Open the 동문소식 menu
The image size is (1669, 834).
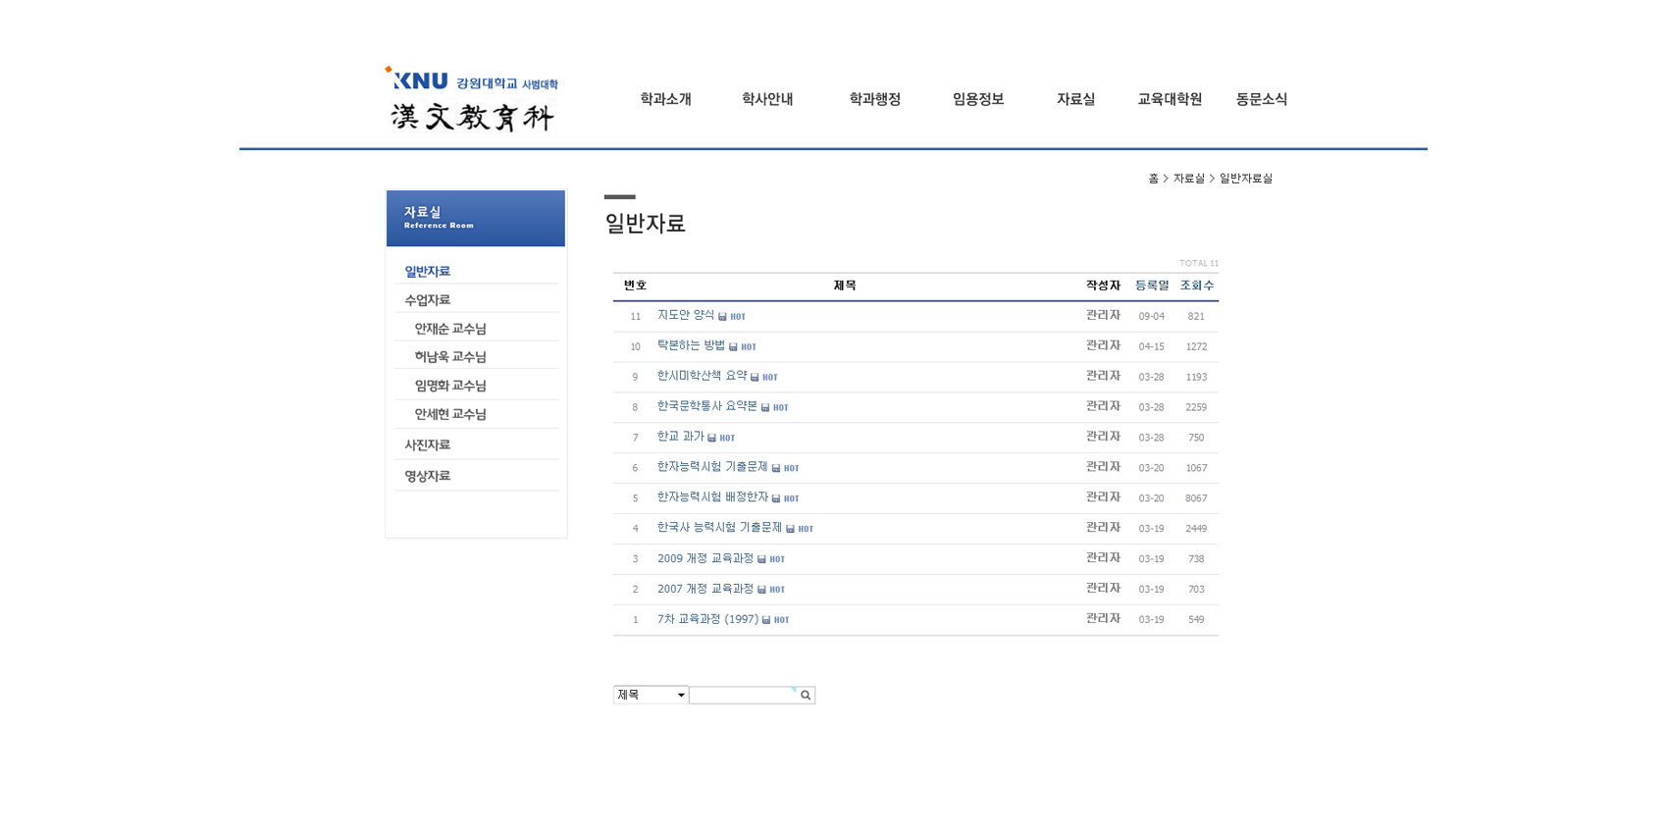click(1262, 99)
